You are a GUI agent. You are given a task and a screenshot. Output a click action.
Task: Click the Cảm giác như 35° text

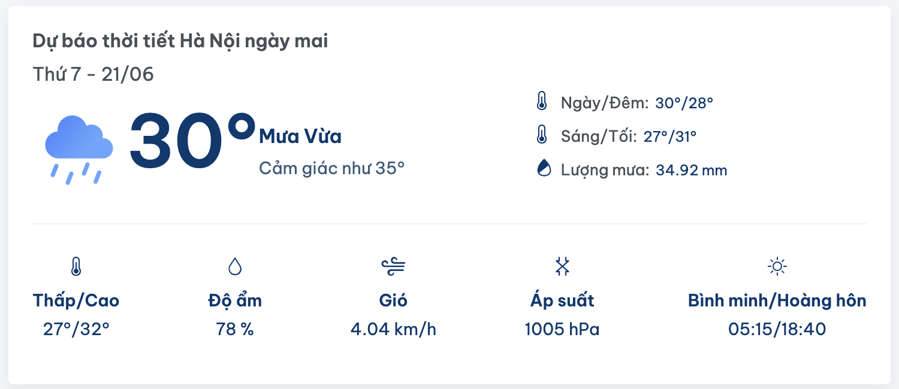(x=332, y=168)
